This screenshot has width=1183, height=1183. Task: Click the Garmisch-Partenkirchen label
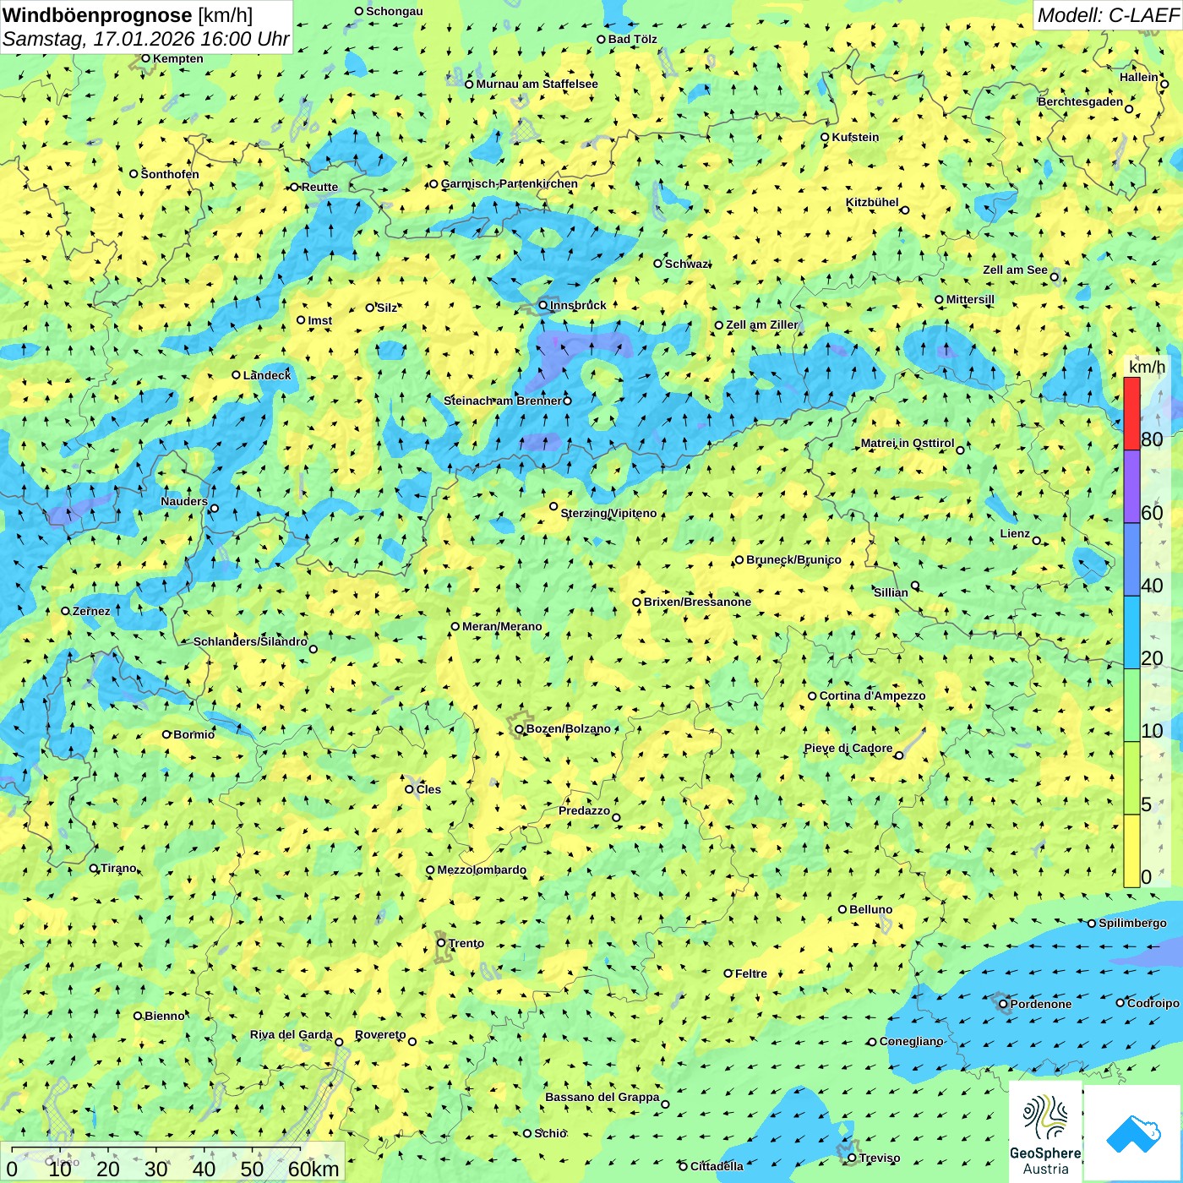[510, 183]
